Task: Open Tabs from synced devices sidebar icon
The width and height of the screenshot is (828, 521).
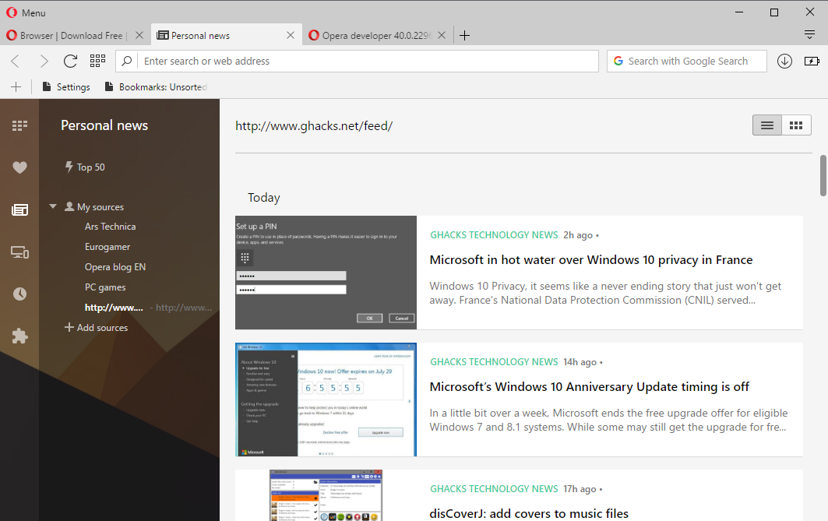Action: click(19, 252)
